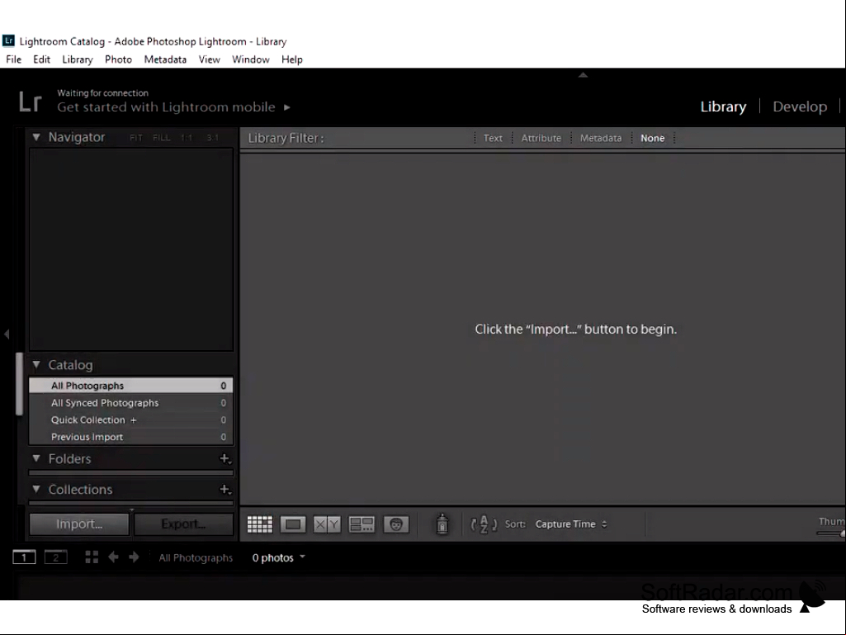Collapse the Navigator panel
This screenshot has height=635, width=846.
[36, 137]
